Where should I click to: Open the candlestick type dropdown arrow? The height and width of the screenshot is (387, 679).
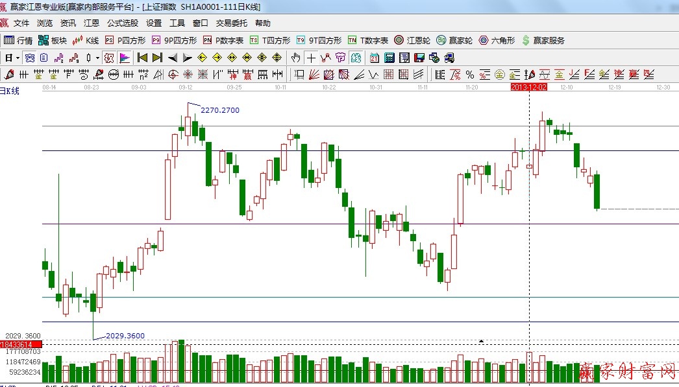point(97,58)
